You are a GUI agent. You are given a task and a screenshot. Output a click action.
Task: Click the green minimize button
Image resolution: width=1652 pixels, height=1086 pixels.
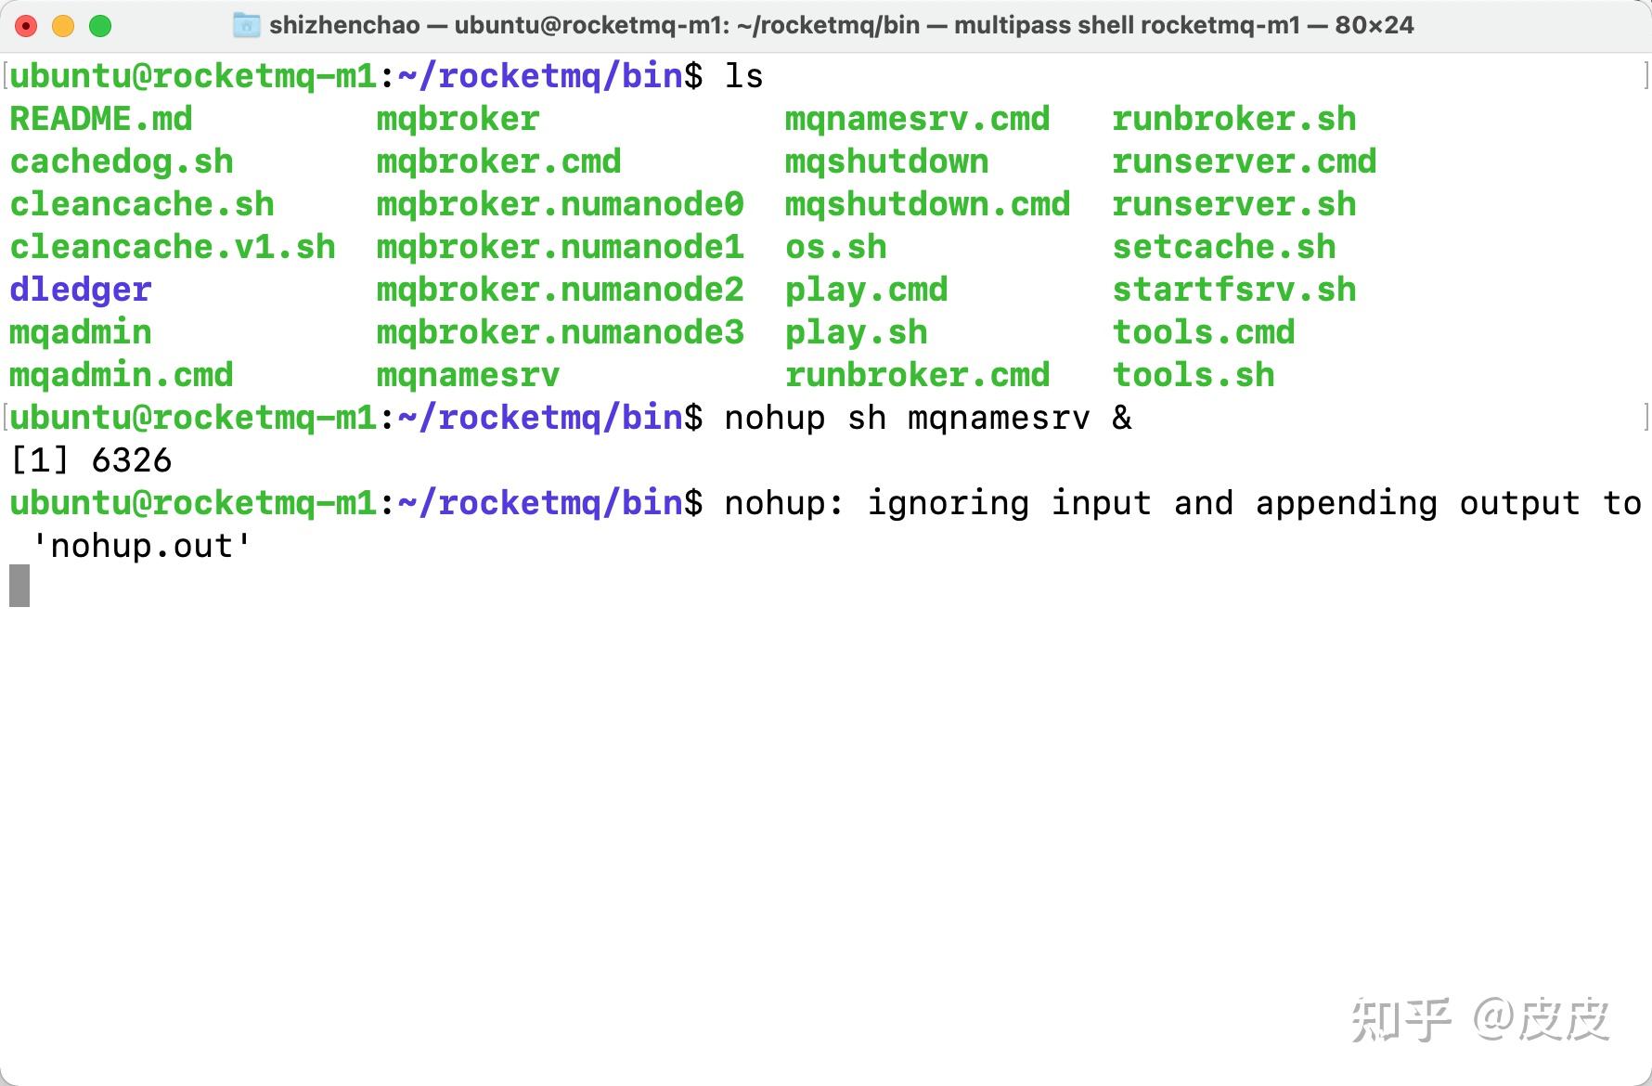click(x=99, y=26)
